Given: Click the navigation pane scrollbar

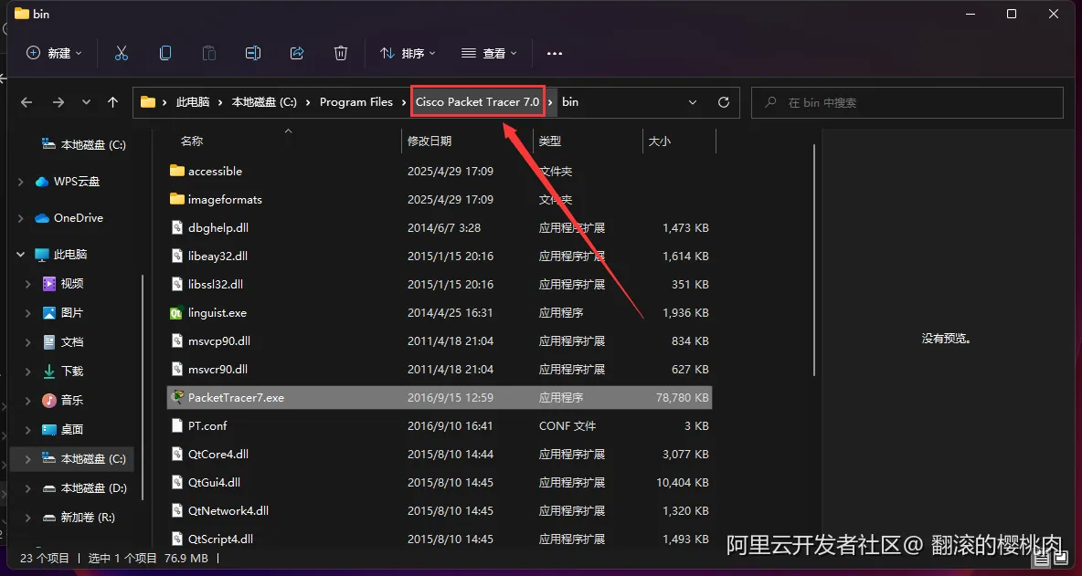Looking at the screenshot, I should coord(143,386).
